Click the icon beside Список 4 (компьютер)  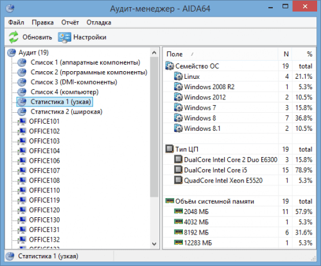(22, 92)
